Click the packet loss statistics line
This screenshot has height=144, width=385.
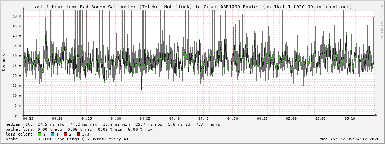(79, 129)
